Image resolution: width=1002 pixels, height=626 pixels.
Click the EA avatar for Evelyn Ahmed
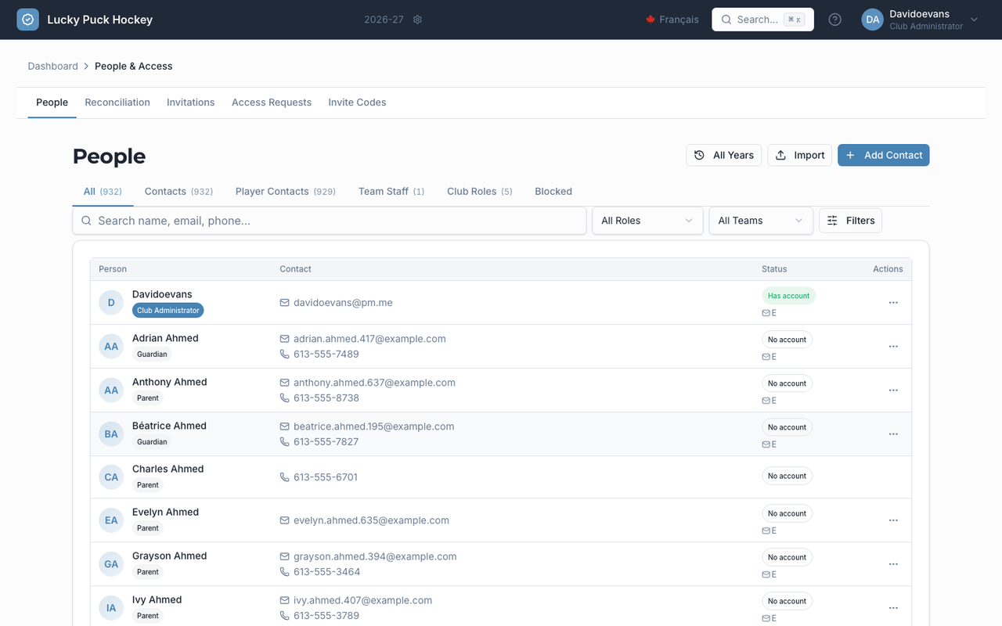[111, 520]
